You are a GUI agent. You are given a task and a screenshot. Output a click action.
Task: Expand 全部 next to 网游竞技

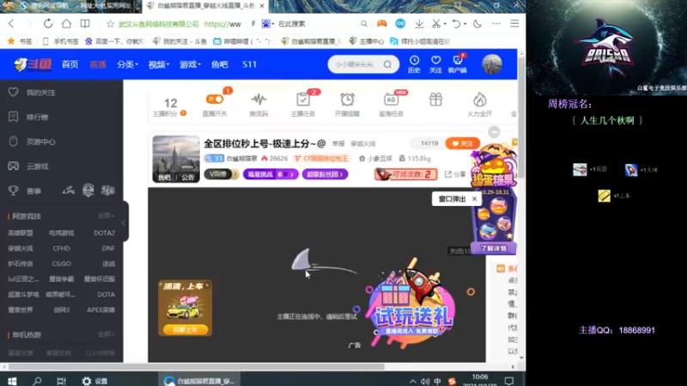[x=106, y=216]
